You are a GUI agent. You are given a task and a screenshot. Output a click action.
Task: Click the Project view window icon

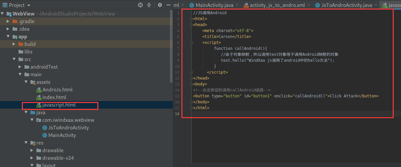coord(5,5)
